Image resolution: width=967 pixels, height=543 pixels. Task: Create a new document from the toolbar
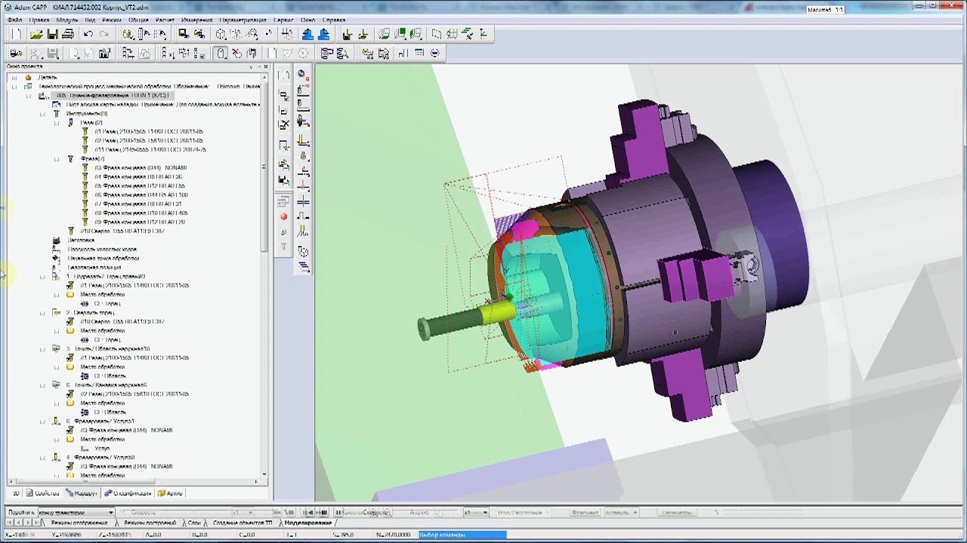(17, 34)
